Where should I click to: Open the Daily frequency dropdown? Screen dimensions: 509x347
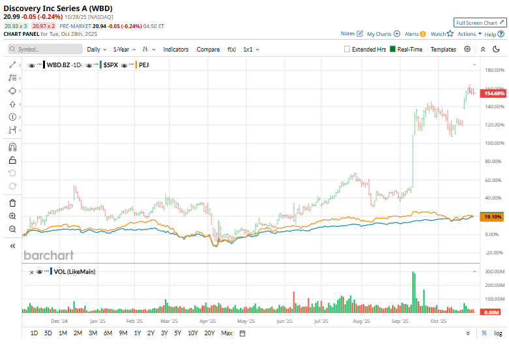[x=96, y=50]
